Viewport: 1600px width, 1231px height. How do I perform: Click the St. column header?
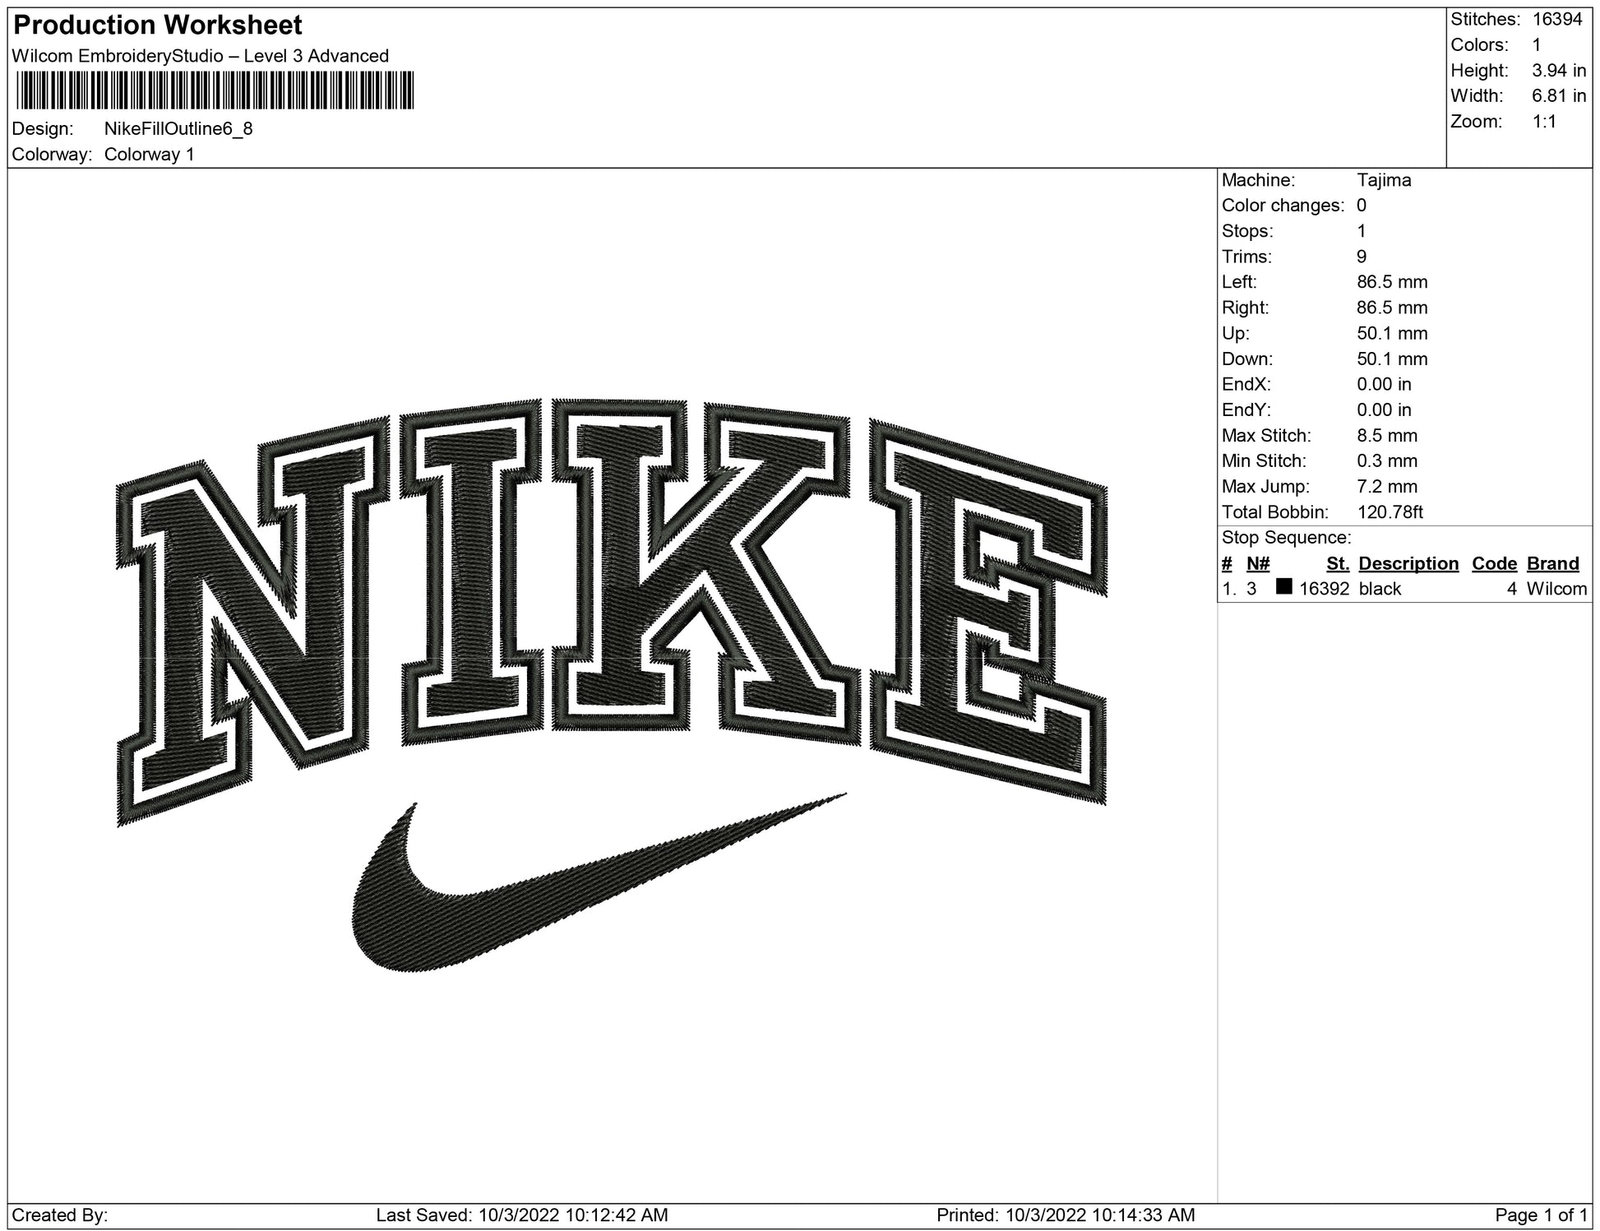[x=1338, y=563]
